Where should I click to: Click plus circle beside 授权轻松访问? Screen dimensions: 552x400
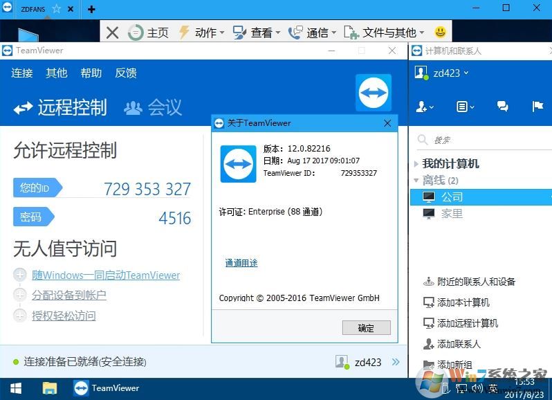[19, 315]
